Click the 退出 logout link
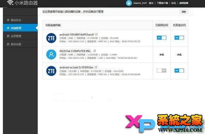The width and height of the screenshot is (205, 134). click(x=151, y=3)
